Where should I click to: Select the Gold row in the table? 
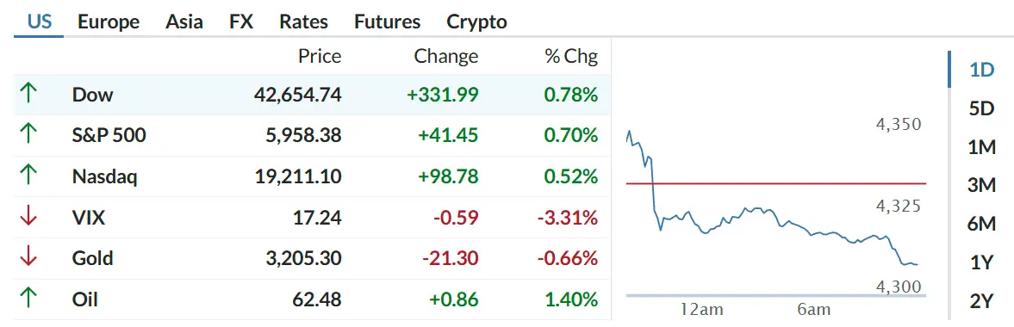[312, 258]
